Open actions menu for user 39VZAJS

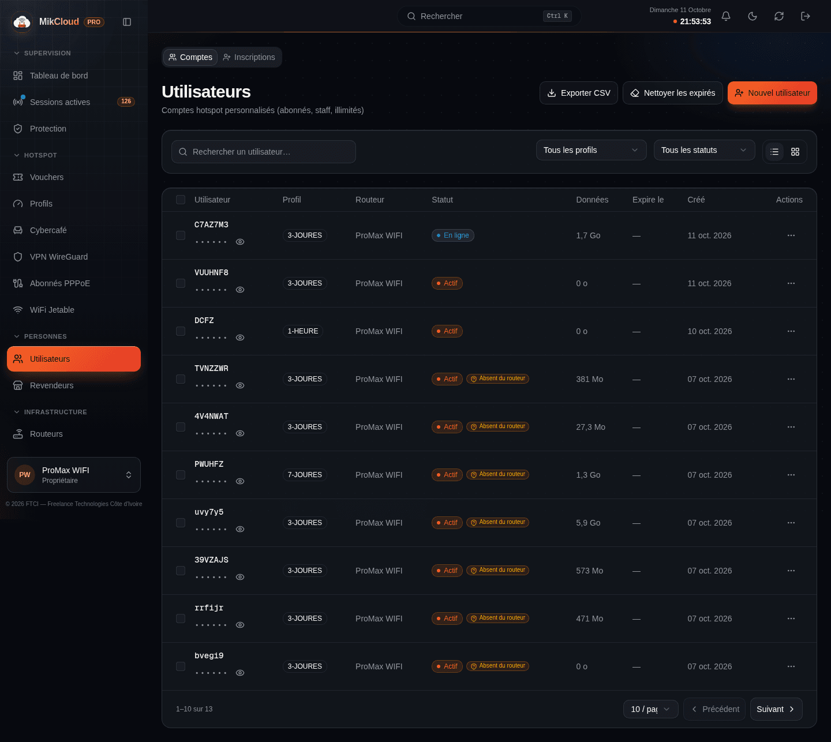(791, 571)
